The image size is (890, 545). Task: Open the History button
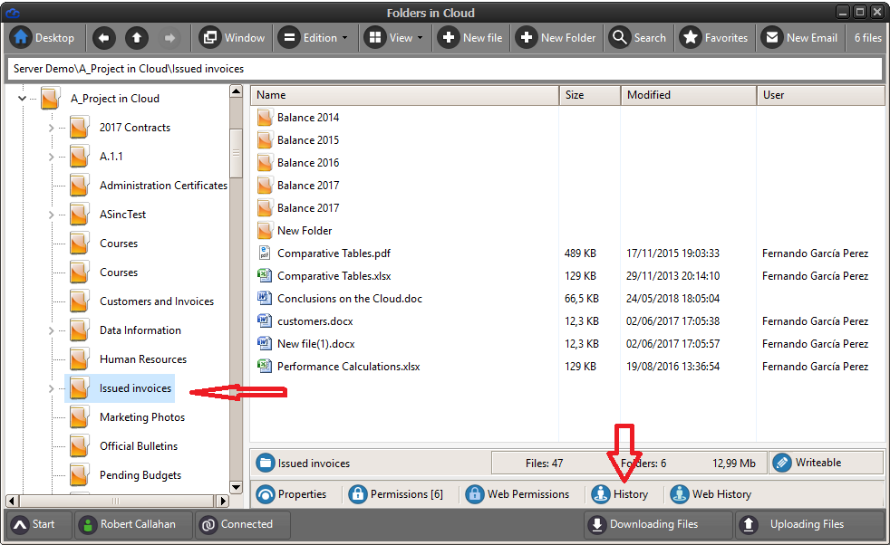pos(620,494)
